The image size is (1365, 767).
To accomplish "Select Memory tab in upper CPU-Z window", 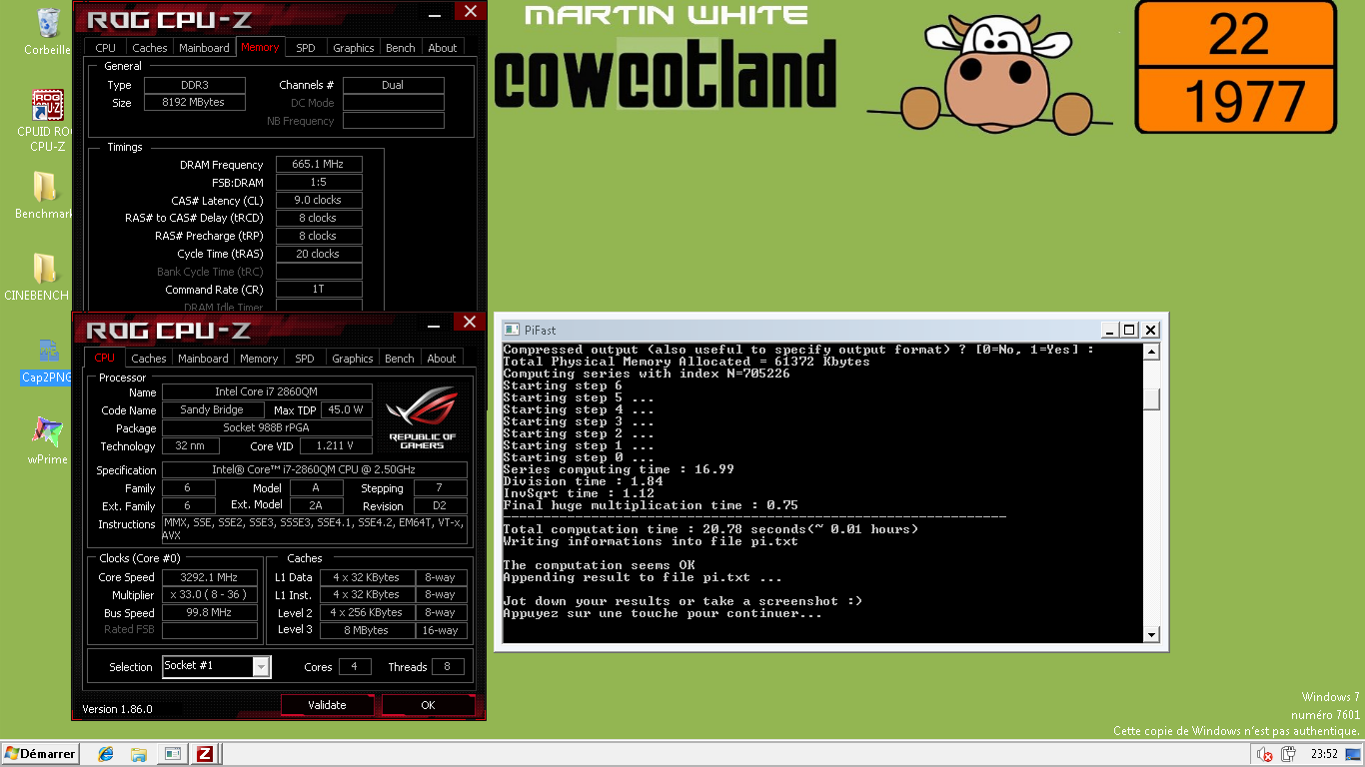I will [x=260, y=47].
